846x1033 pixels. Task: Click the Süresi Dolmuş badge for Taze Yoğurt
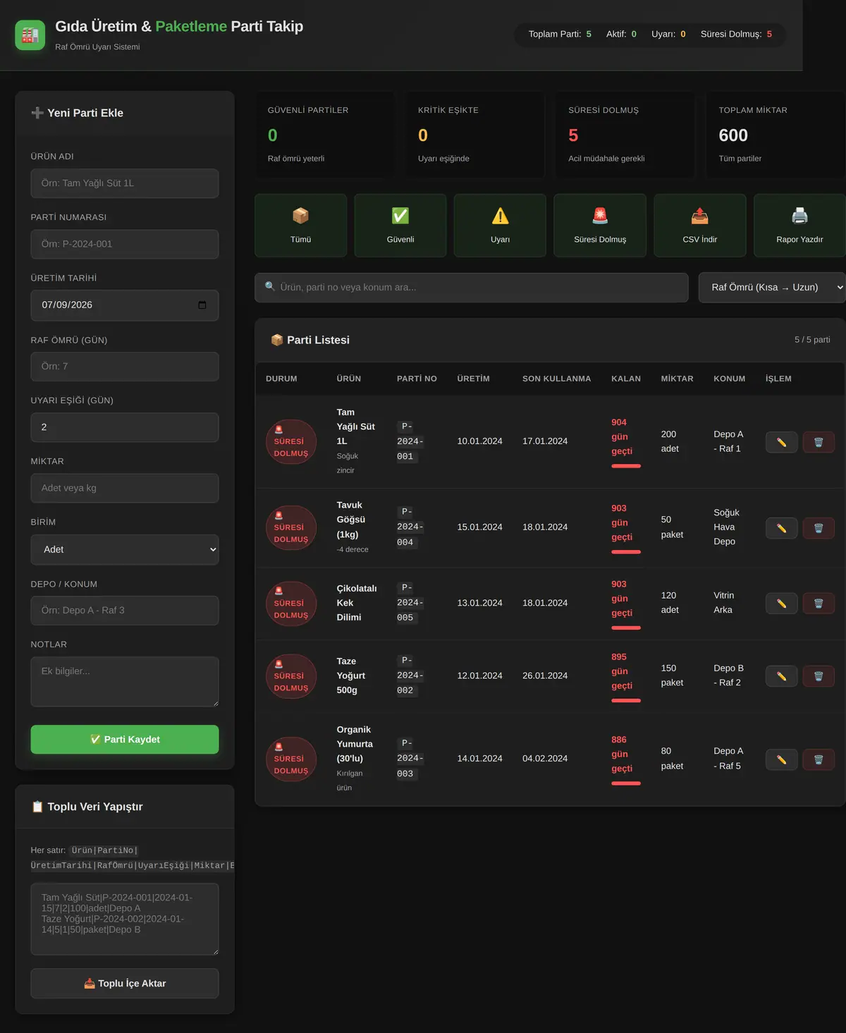pos(291,676)
